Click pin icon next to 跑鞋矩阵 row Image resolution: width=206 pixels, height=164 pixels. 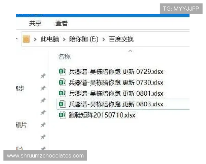43,112
